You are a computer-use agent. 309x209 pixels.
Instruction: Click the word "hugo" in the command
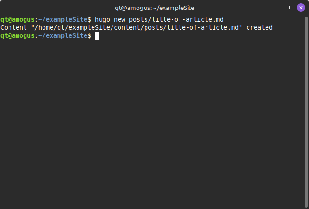click(x=103, y=19)
